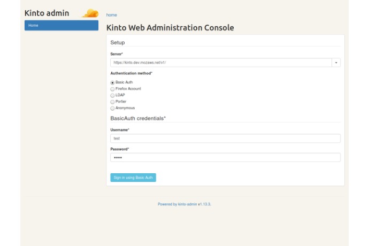Sign in using Basic Auth button

(x=133, y=178)
